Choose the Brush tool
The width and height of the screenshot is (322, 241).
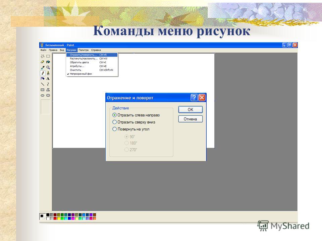[x=48, y=73]
